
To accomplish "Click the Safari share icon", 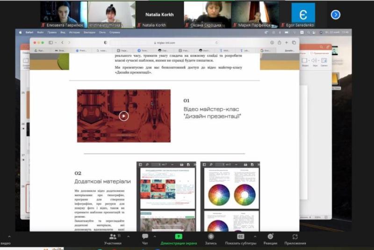I will coord(279,43).
